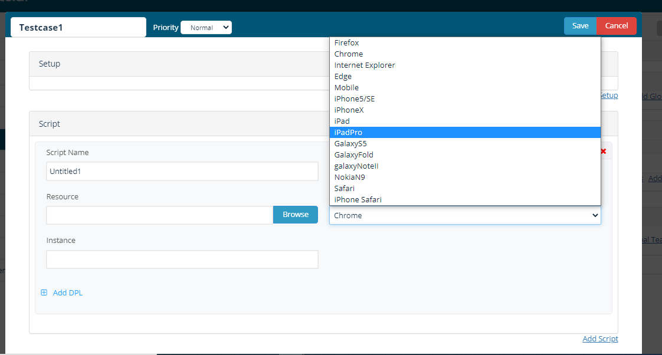The height and width of the screenshot is (355, 662).
Task: Select NokiaN9 in the list
Action: coord(465,177)
